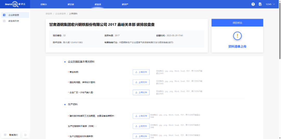This screenshot has height=139, width=281.
Task: Upload file for 企业厂区一次电气接入图
Action: pos(141,92)
